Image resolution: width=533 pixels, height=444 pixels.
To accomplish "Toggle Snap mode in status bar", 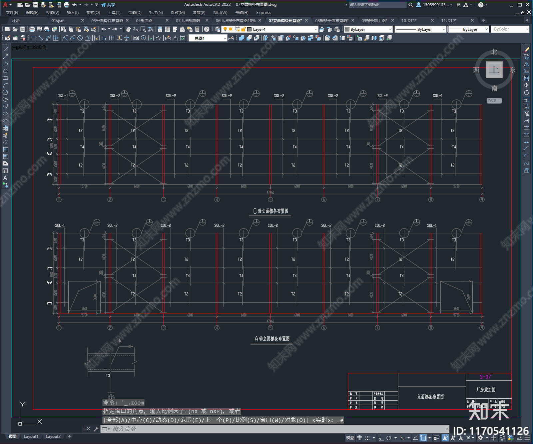I will [367, 438].
